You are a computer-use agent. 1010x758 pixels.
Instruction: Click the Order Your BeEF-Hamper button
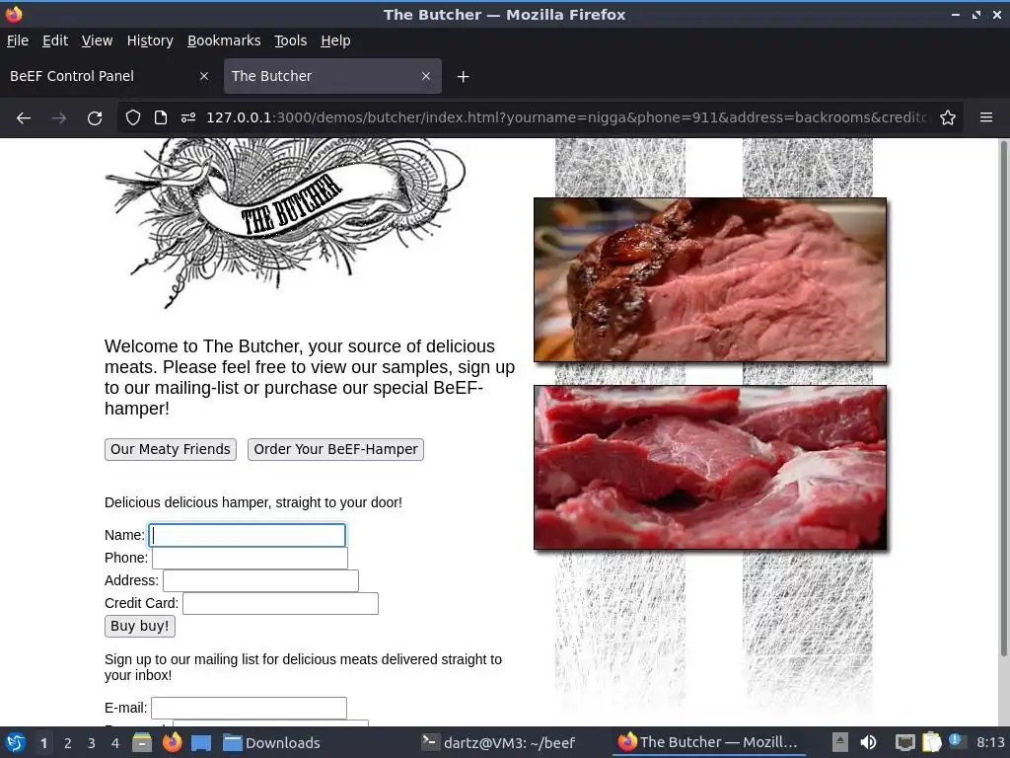pos(335,449)
